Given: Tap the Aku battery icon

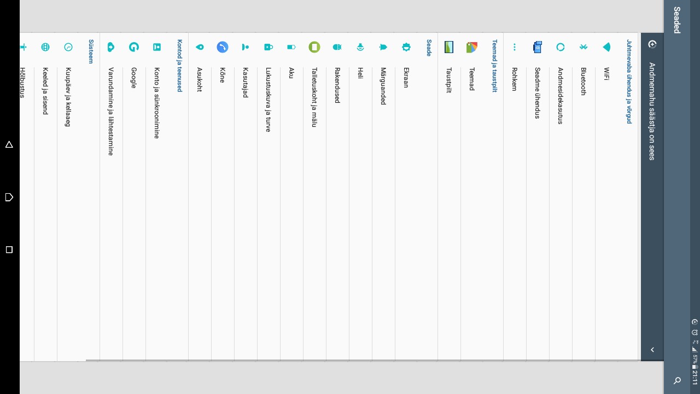Looking at the screenshot, I should click(291, 47).
